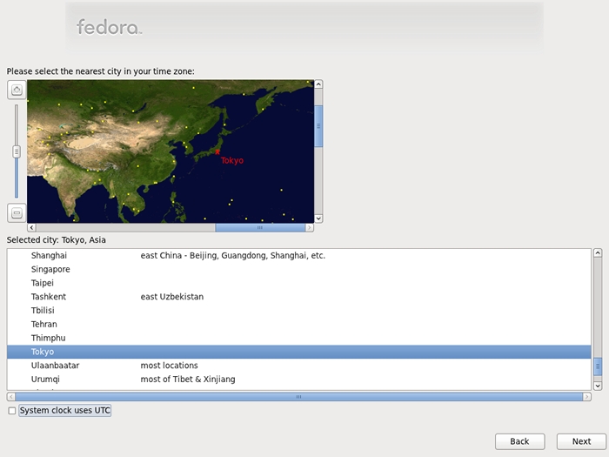
Task: Click the city list horizontal scrollbar thumb
Action: [x=299, y=397]
